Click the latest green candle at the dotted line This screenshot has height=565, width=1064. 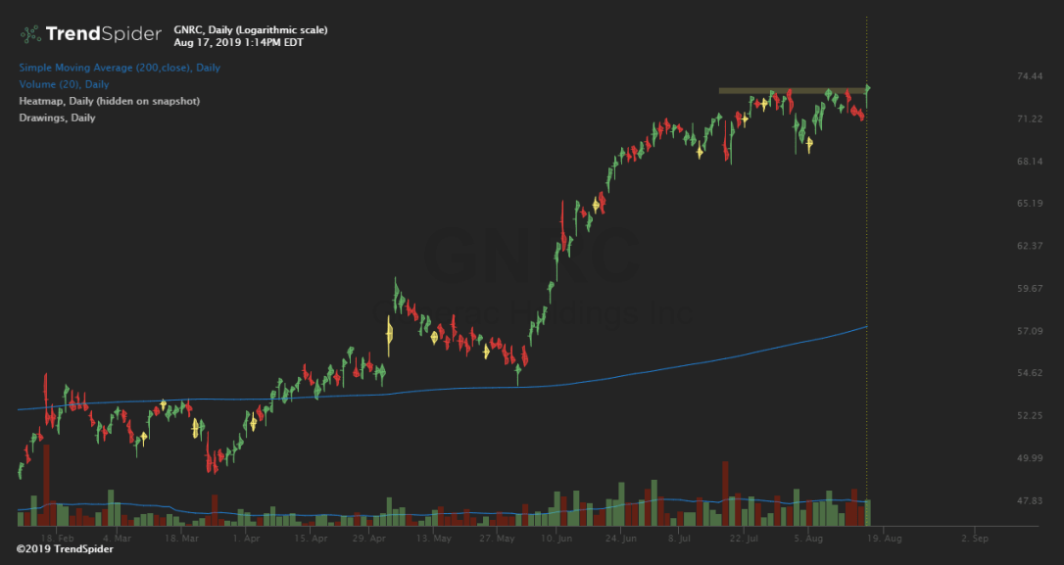(x=867, y=91)
